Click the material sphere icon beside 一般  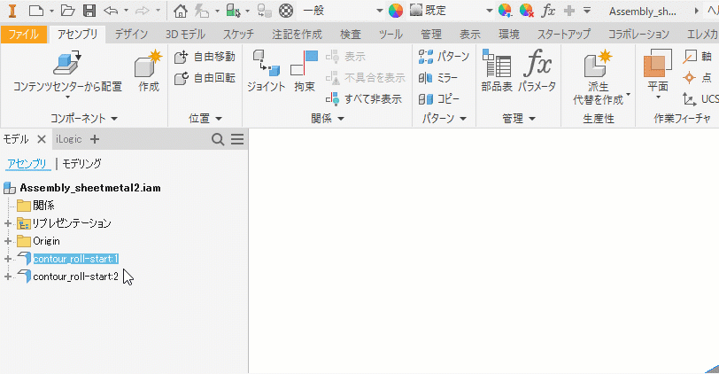click(286, 10)
